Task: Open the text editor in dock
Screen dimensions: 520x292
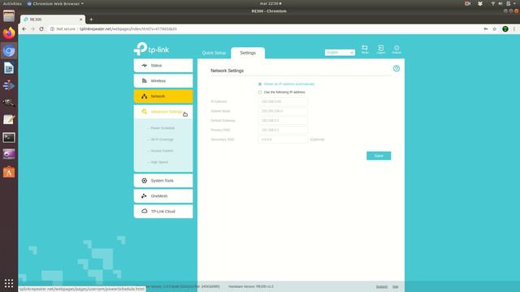Action: (x=9, y=120)
